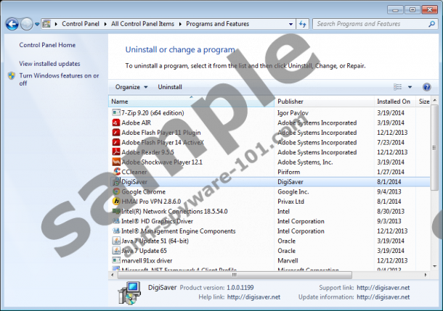Click the Windows features shield icon
443x311 pixels.
coord(12,75)
